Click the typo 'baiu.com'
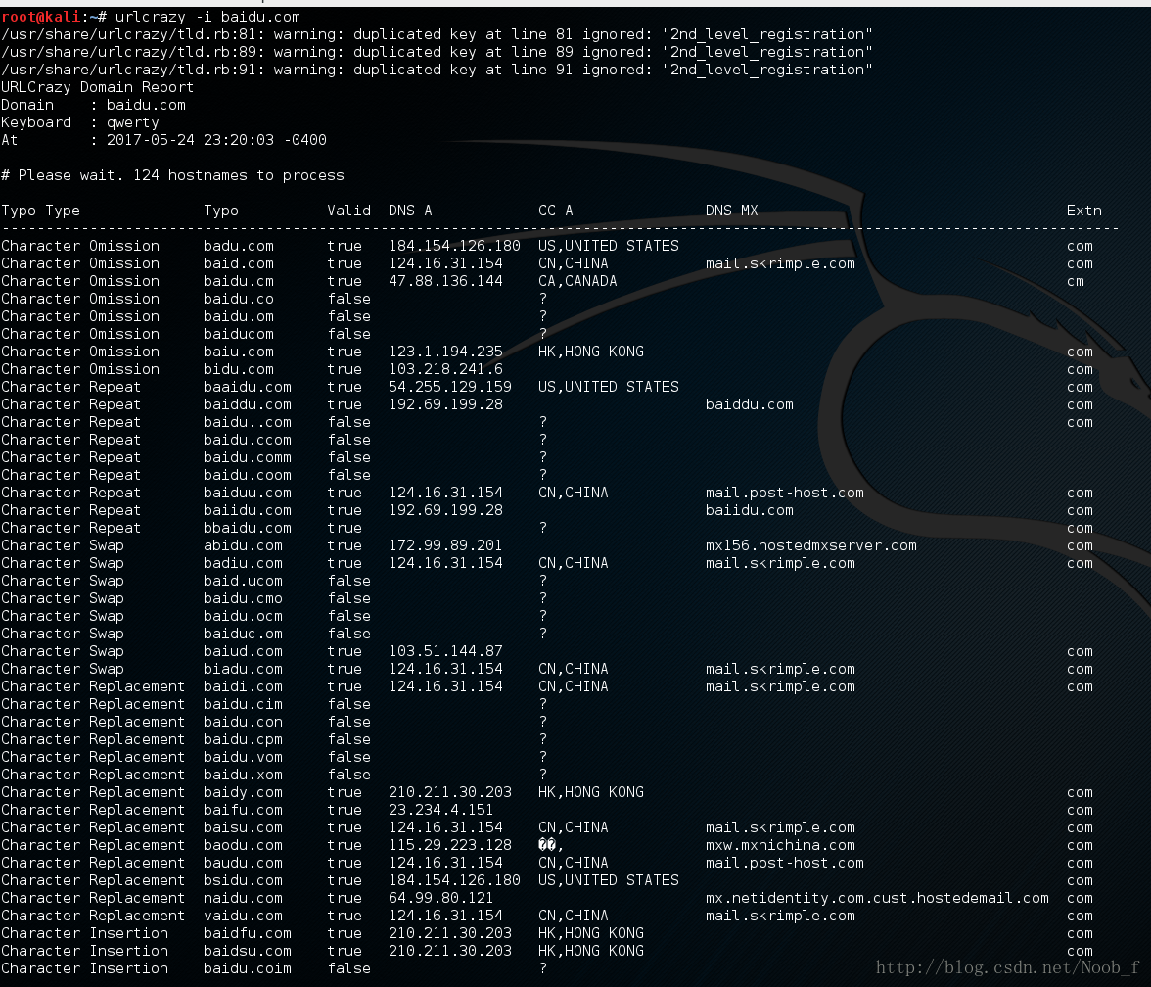The height and width of the screenshot is (987, 1151). pyautogui.click(x=239, y=351)
